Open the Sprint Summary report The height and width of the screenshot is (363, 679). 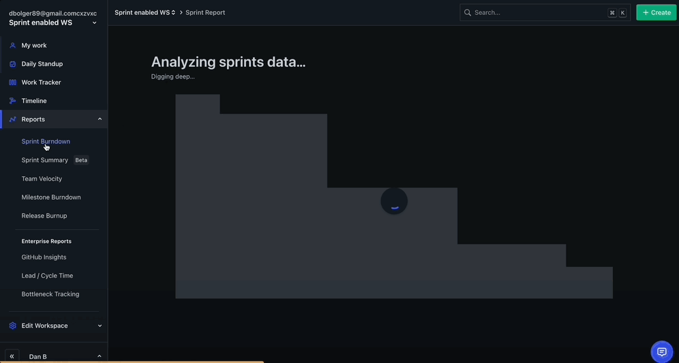45,160
